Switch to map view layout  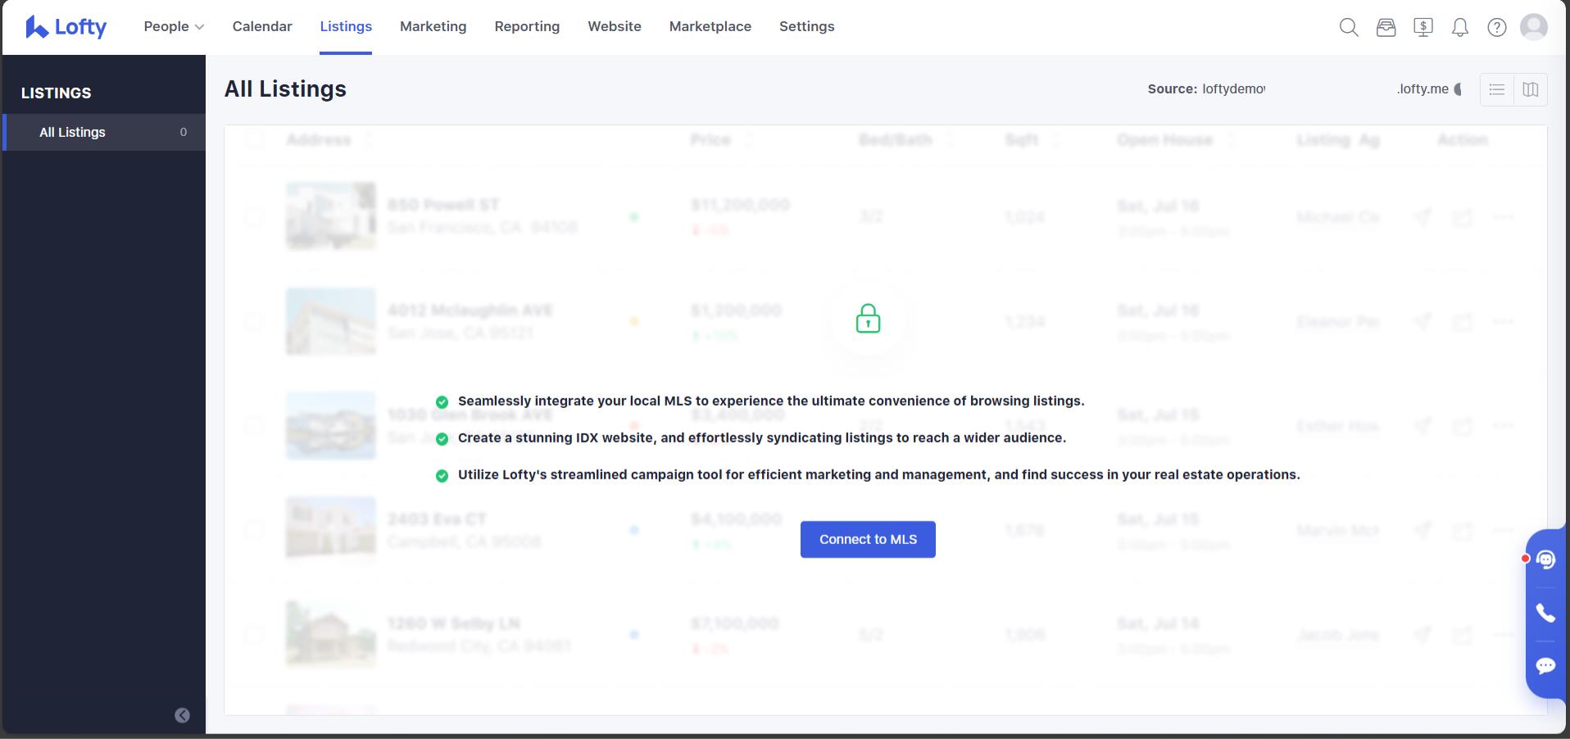pyautogui.click(x=1530, y=89)
